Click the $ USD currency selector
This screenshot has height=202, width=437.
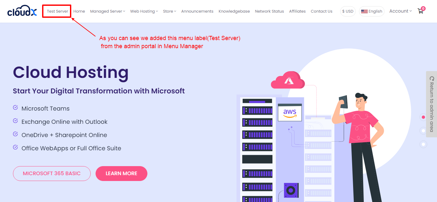pos(348,11)
